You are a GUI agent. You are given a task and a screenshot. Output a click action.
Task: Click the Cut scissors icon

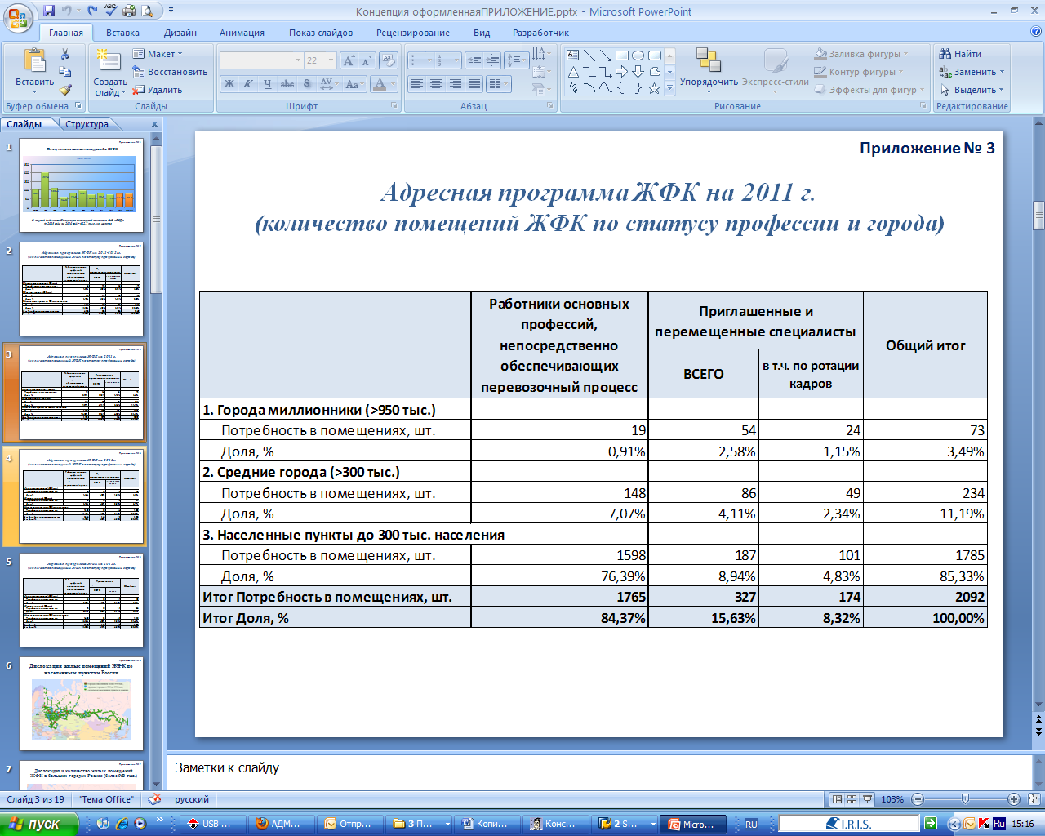(65, 54)
